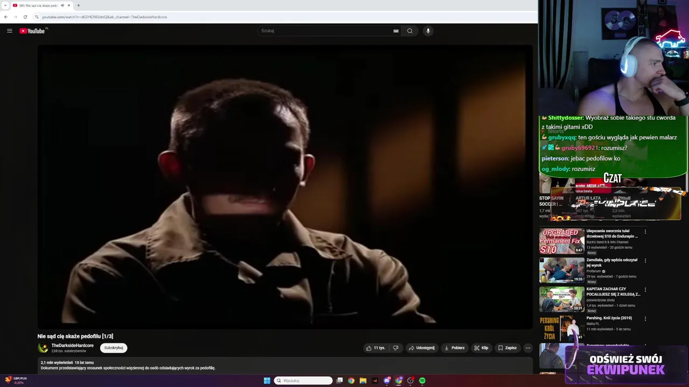Open 'Zemdlała, gdy sędzia odczytał' thumbnail
Viewport: 689px width, 387px height.
coord(562,270)
